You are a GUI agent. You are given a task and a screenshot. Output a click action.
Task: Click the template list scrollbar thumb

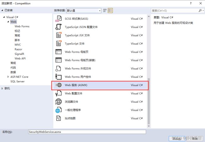coord(149,101)
